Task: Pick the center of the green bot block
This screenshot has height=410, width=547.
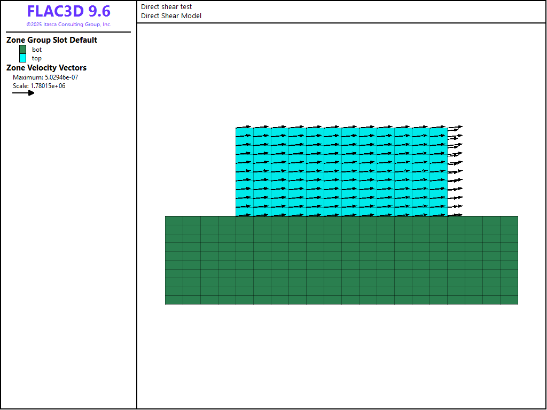Action: [341, 261]
